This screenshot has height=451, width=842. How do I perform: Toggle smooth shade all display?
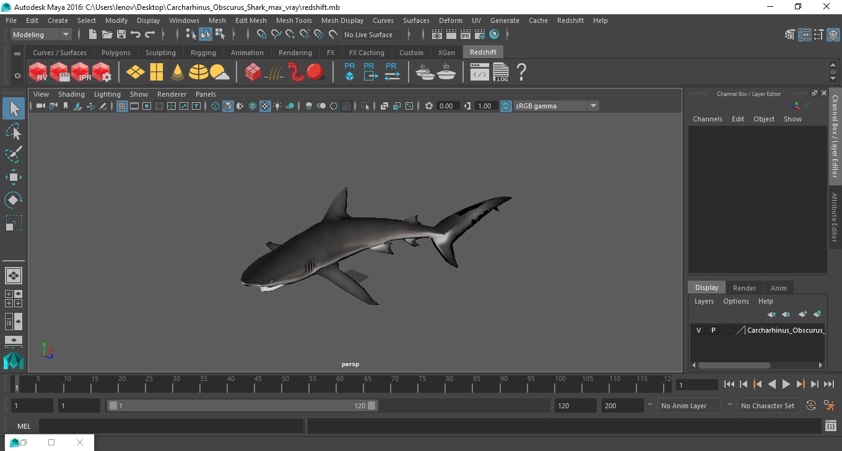(228, 106)
